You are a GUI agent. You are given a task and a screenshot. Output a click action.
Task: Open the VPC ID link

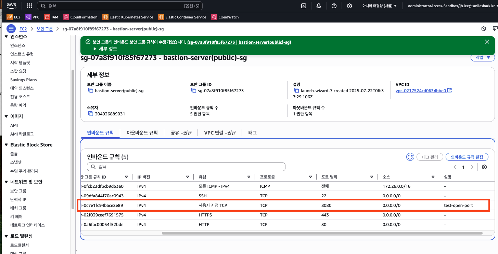pos(421,90)
